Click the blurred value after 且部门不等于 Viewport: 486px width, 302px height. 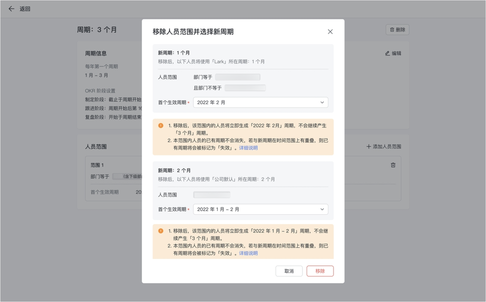(x=245, y=88)
